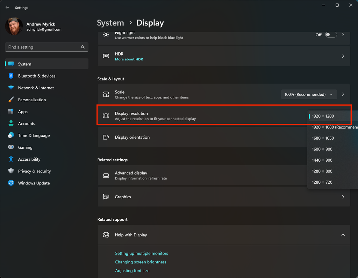Open the Accessibility settings page
Viewport: 358px width, 278px height.
tap(29, 159)
